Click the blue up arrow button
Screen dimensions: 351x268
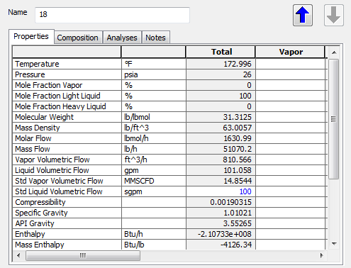coord(303,16)
